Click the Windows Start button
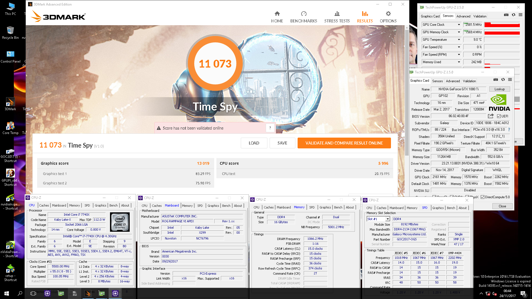Screen dimensions: 532x299 coord(7,293)
